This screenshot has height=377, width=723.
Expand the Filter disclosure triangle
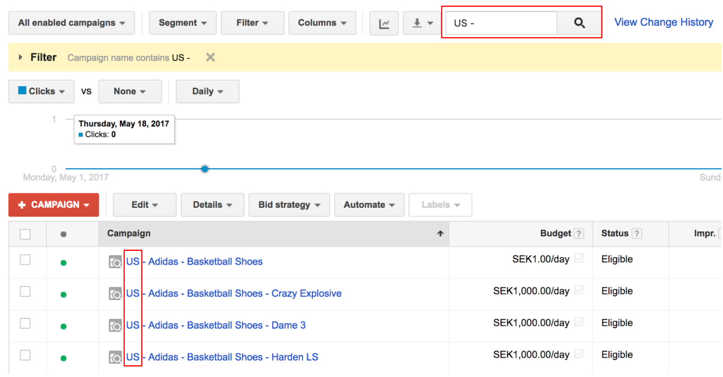pyautogui.click(x=20, y=57)
